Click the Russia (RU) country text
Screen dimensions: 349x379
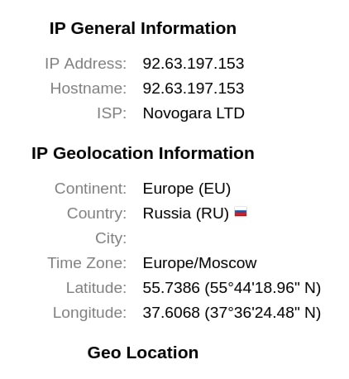(x=186, y=213)
